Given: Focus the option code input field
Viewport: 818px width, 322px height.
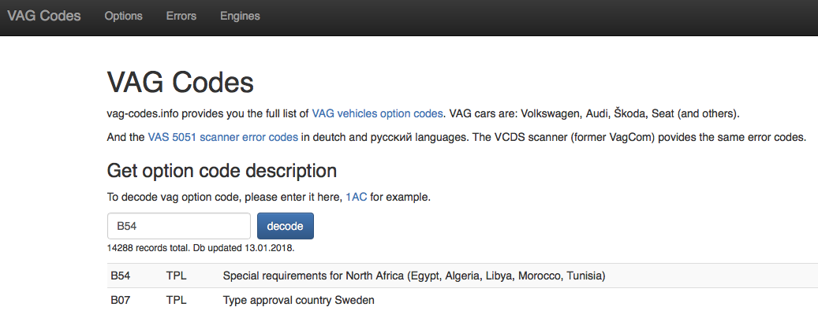Looking at the screenshot, I should 179,226.
